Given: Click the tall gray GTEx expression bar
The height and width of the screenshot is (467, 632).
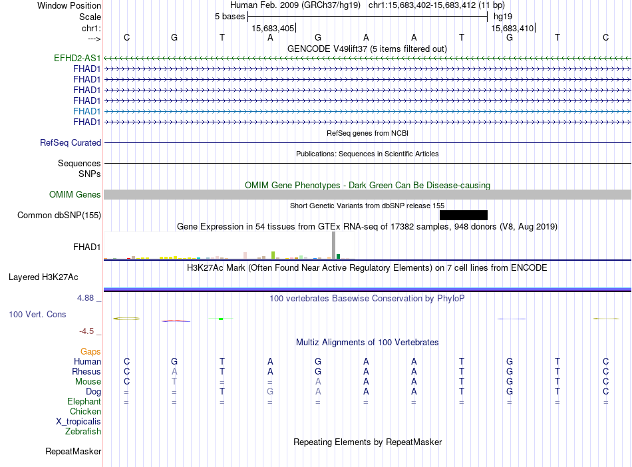Looking at the screenshot, I should click(x=334, y=245).
